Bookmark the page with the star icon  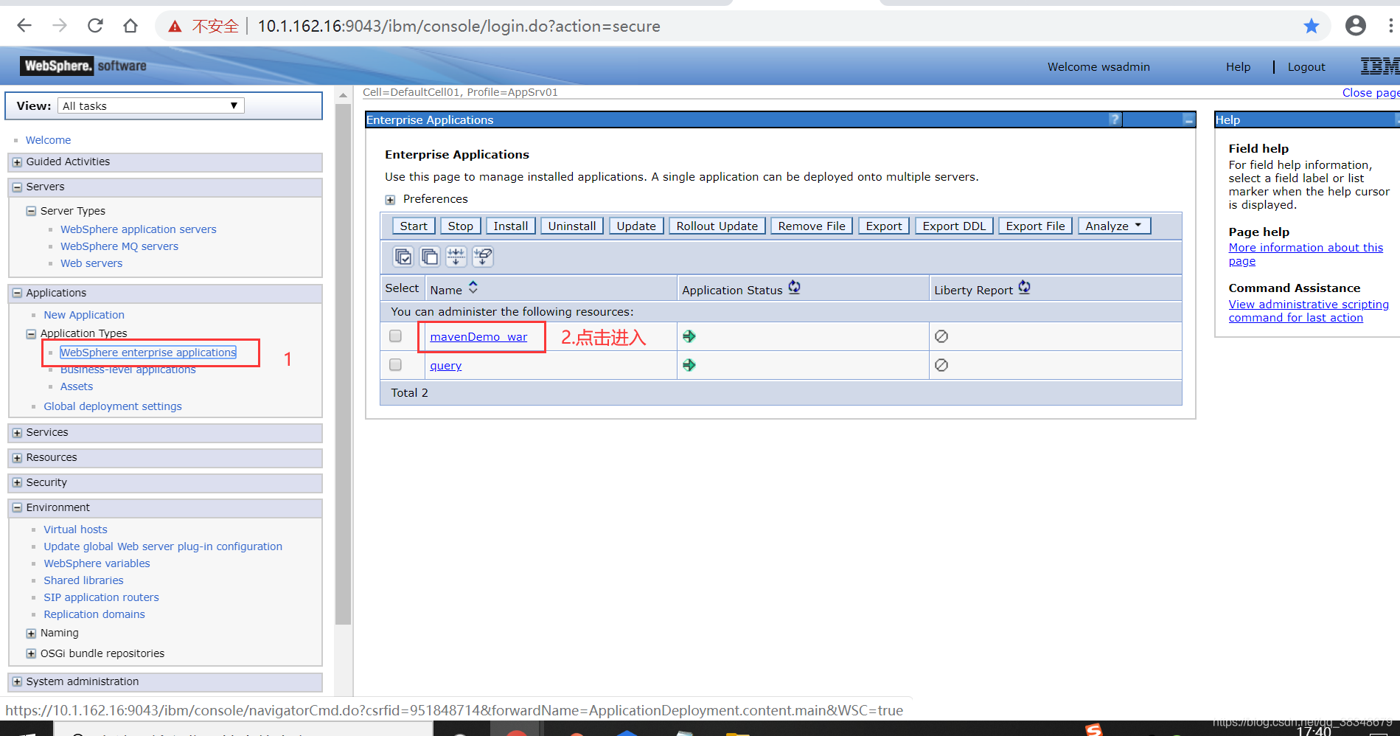[x=1311, y=26]
